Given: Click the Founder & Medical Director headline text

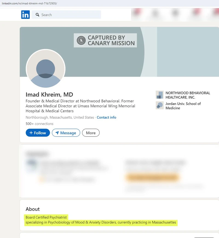Looking at the screenshot, I should coord(80,106).
